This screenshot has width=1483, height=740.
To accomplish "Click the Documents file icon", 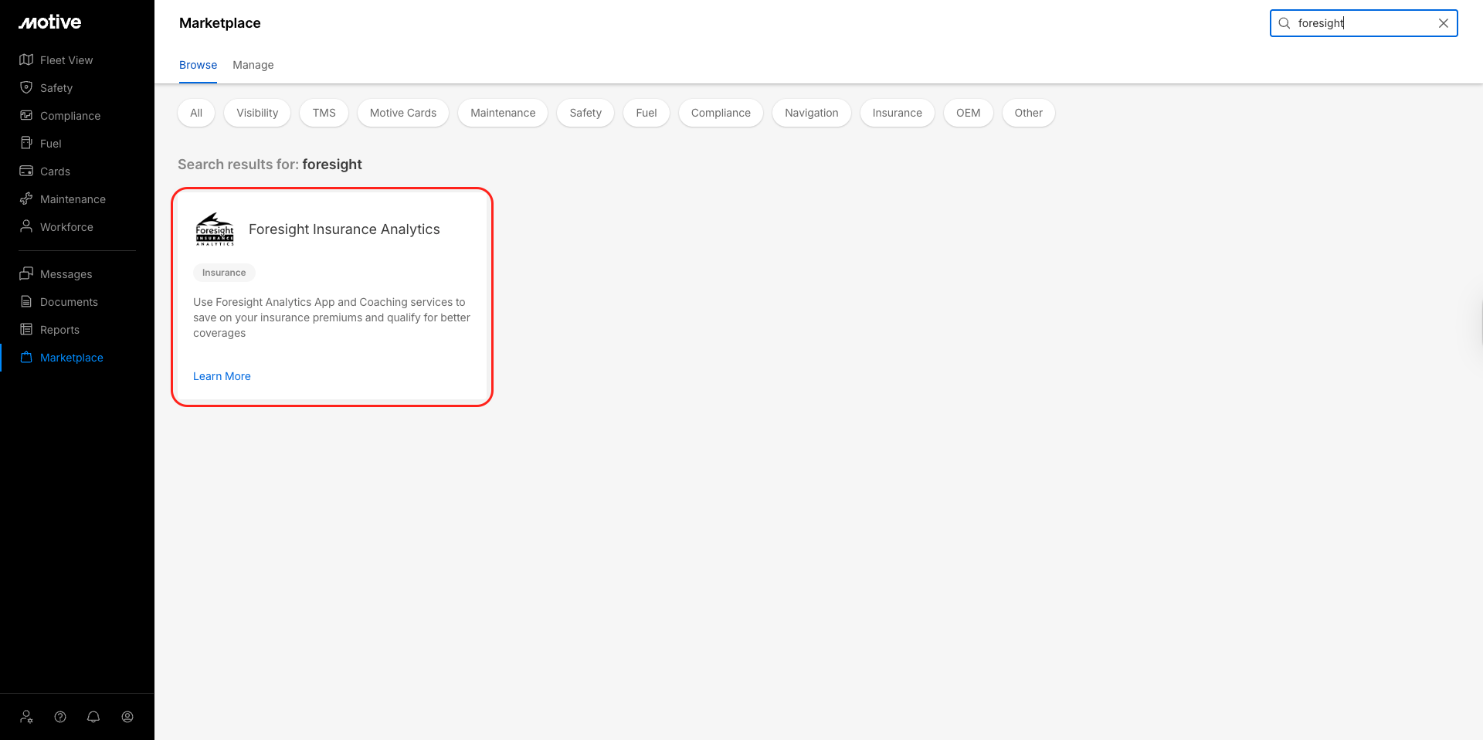I will (26, 301).
